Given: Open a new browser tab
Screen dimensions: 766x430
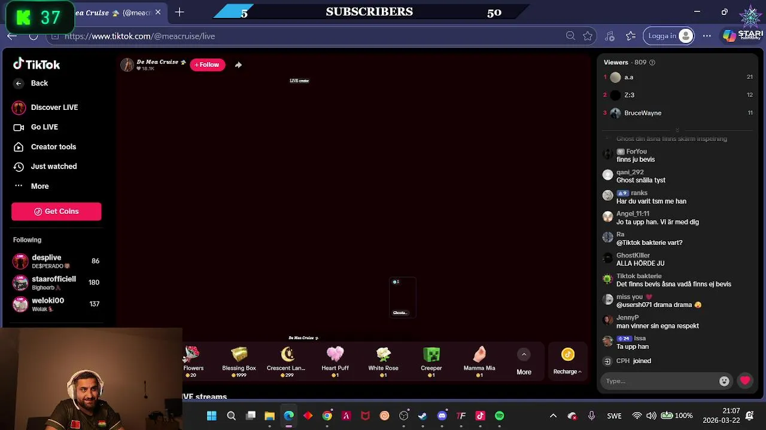Looking at the screenshot, I should tap(180, 13).
